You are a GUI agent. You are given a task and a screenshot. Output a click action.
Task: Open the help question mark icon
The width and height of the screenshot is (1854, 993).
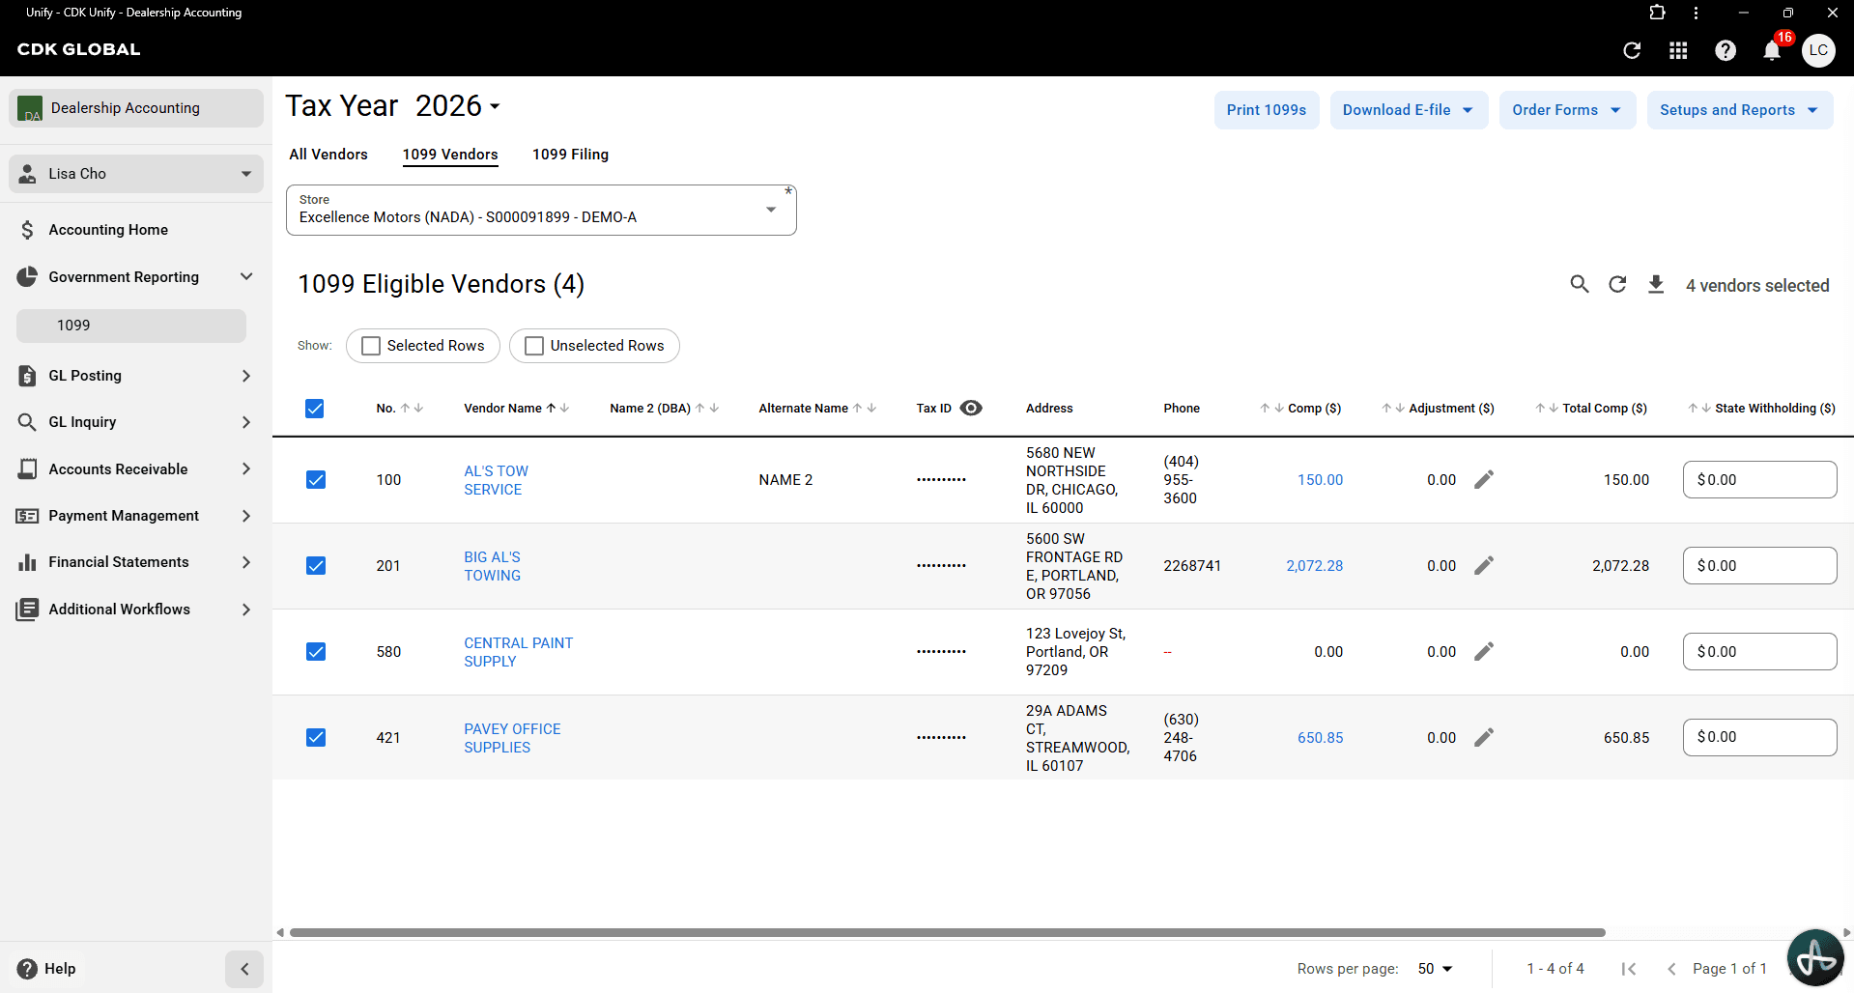1726,50
